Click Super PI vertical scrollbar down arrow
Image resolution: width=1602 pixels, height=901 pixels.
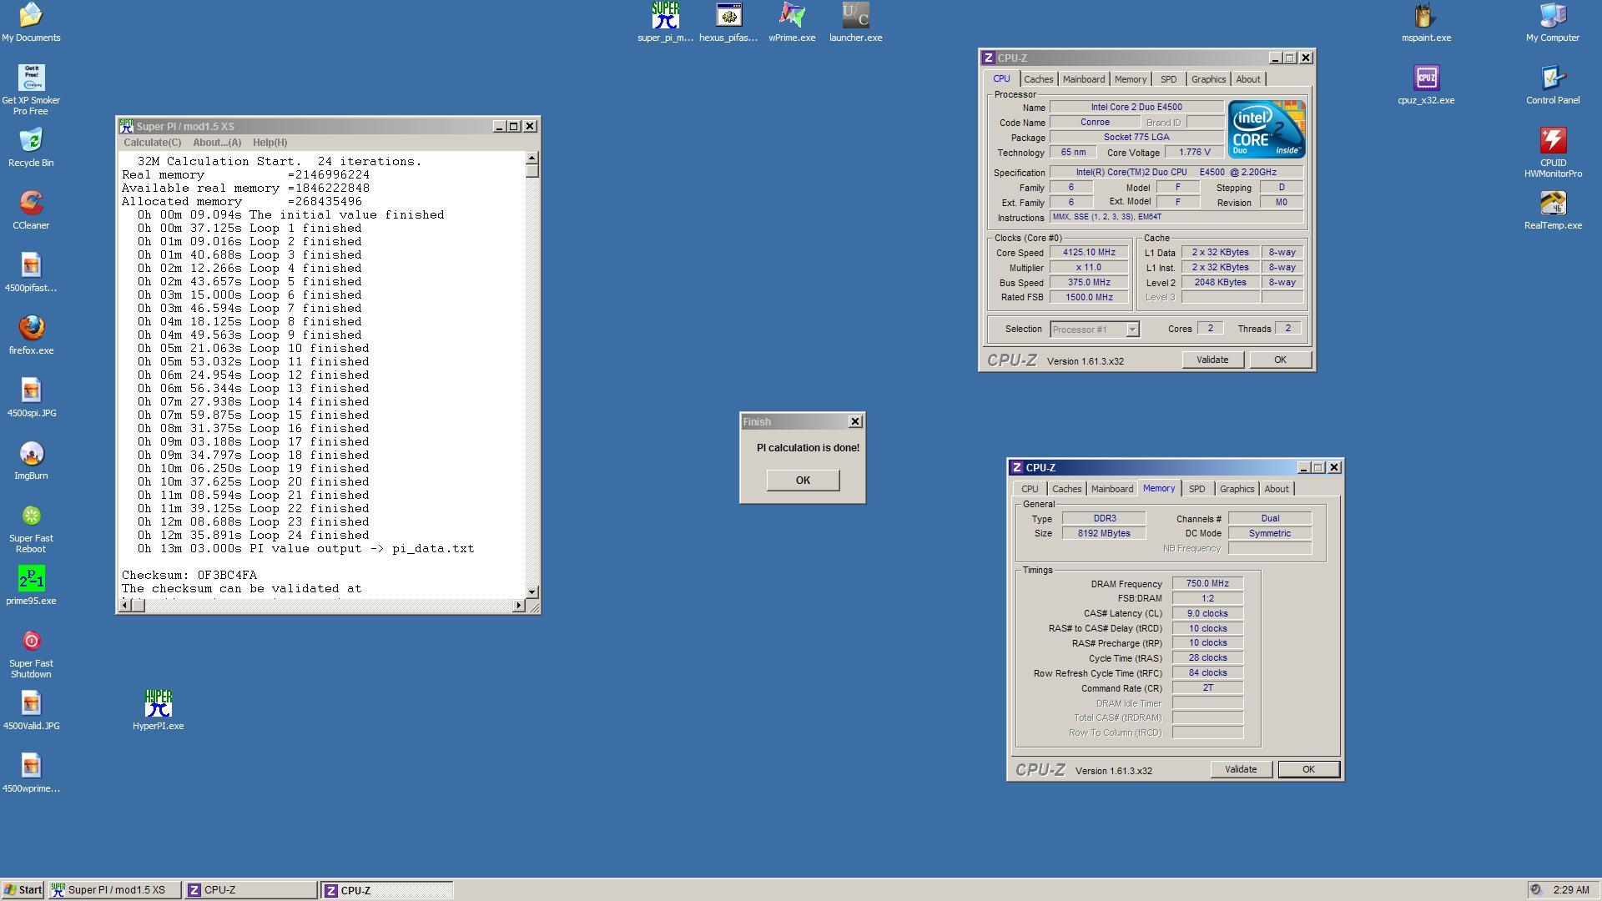point(532,591)
